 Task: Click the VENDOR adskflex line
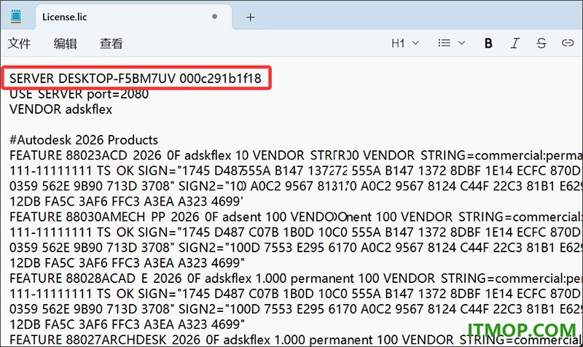(x=60, y=109)
